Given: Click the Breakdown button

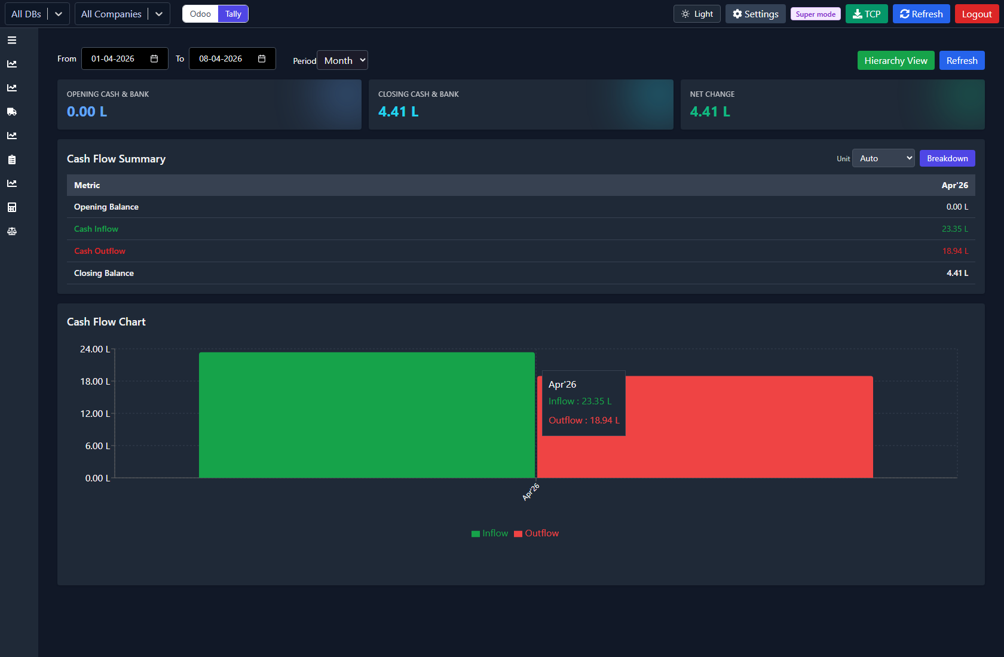Looking at the screenshot, I should 947,158.
